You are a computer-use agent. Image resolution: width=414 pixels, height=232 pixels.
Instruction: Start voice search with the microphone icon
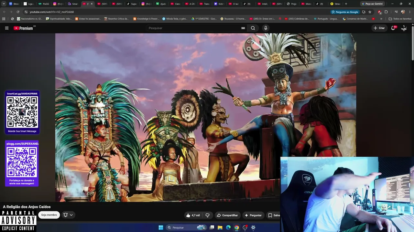(266, 28)
